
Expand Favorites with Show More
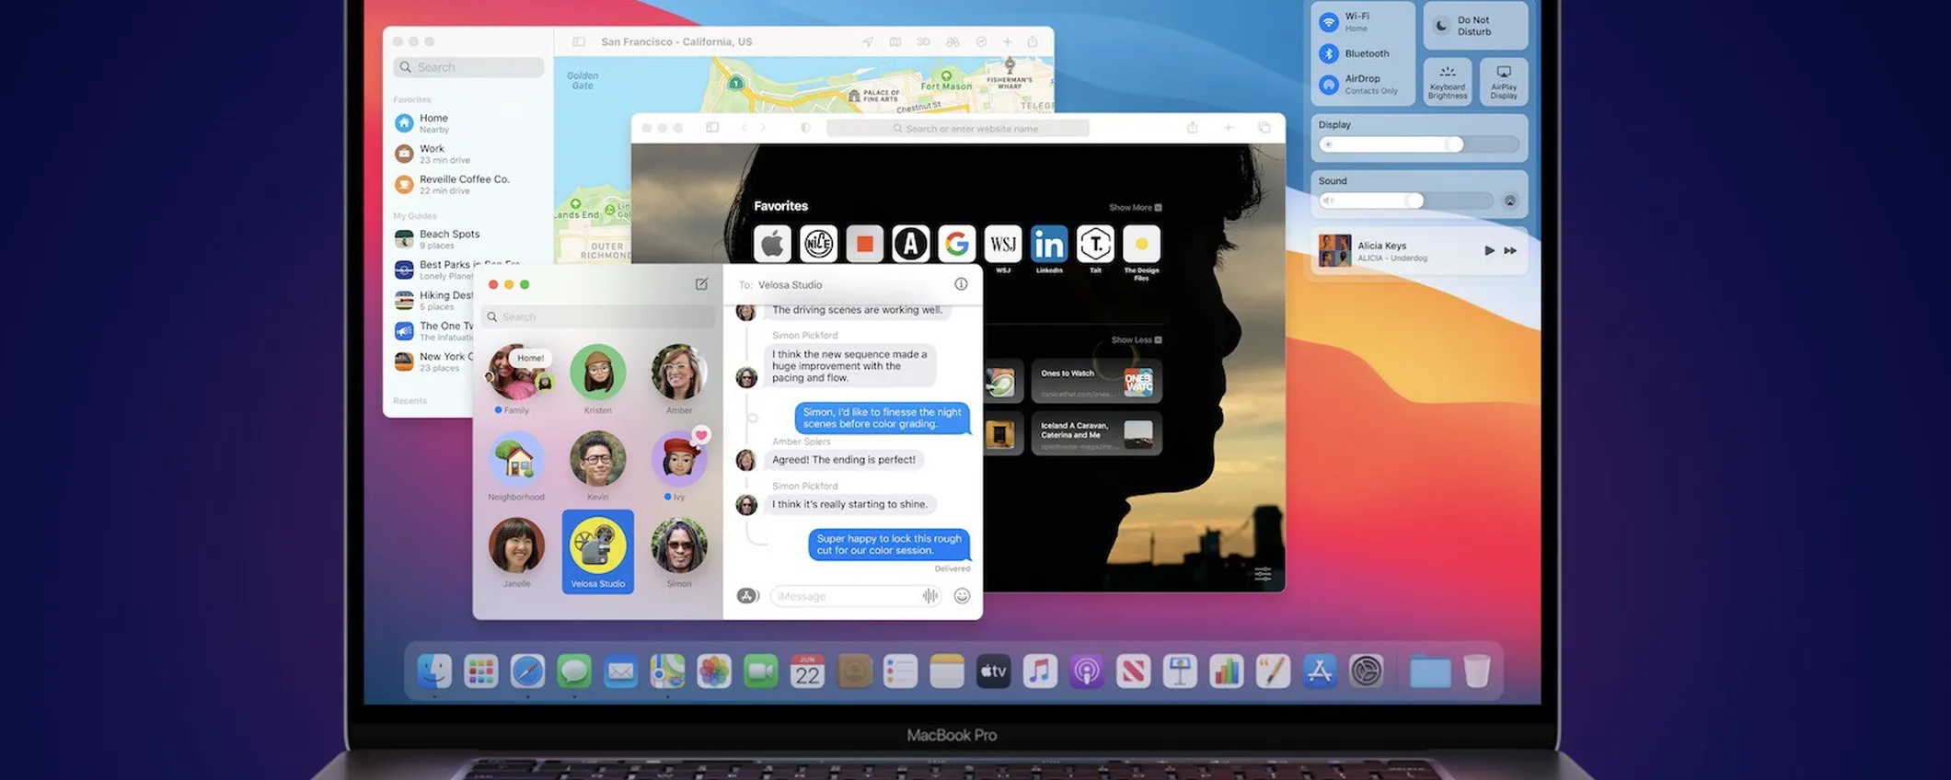coord(1136,208)
